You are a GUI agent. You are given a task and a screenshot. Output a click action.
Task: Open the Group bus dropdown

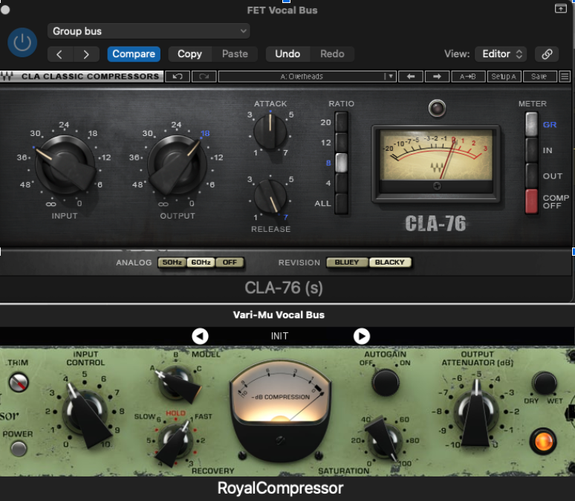[x=149, y=31]
